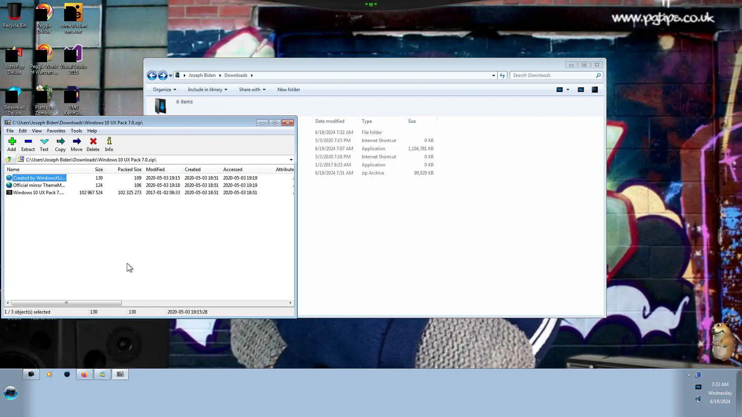Go up one folder level in 7-Zip
Image resolution: width=742 pixels, height=417 pixels.
[9, 159]
